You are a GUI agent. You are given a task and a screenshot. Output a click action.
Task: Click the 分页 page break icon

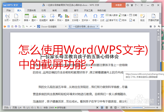[7, 16]
